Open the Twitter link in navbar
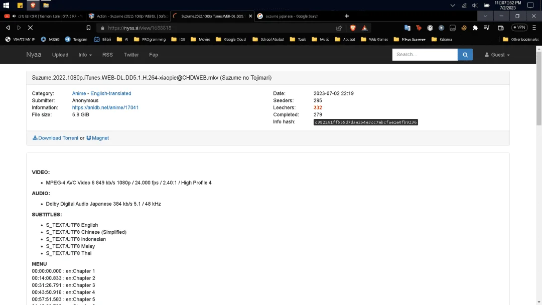Image resolution: width=542 pixels, height=305 pixels. [x=131, y=55]
